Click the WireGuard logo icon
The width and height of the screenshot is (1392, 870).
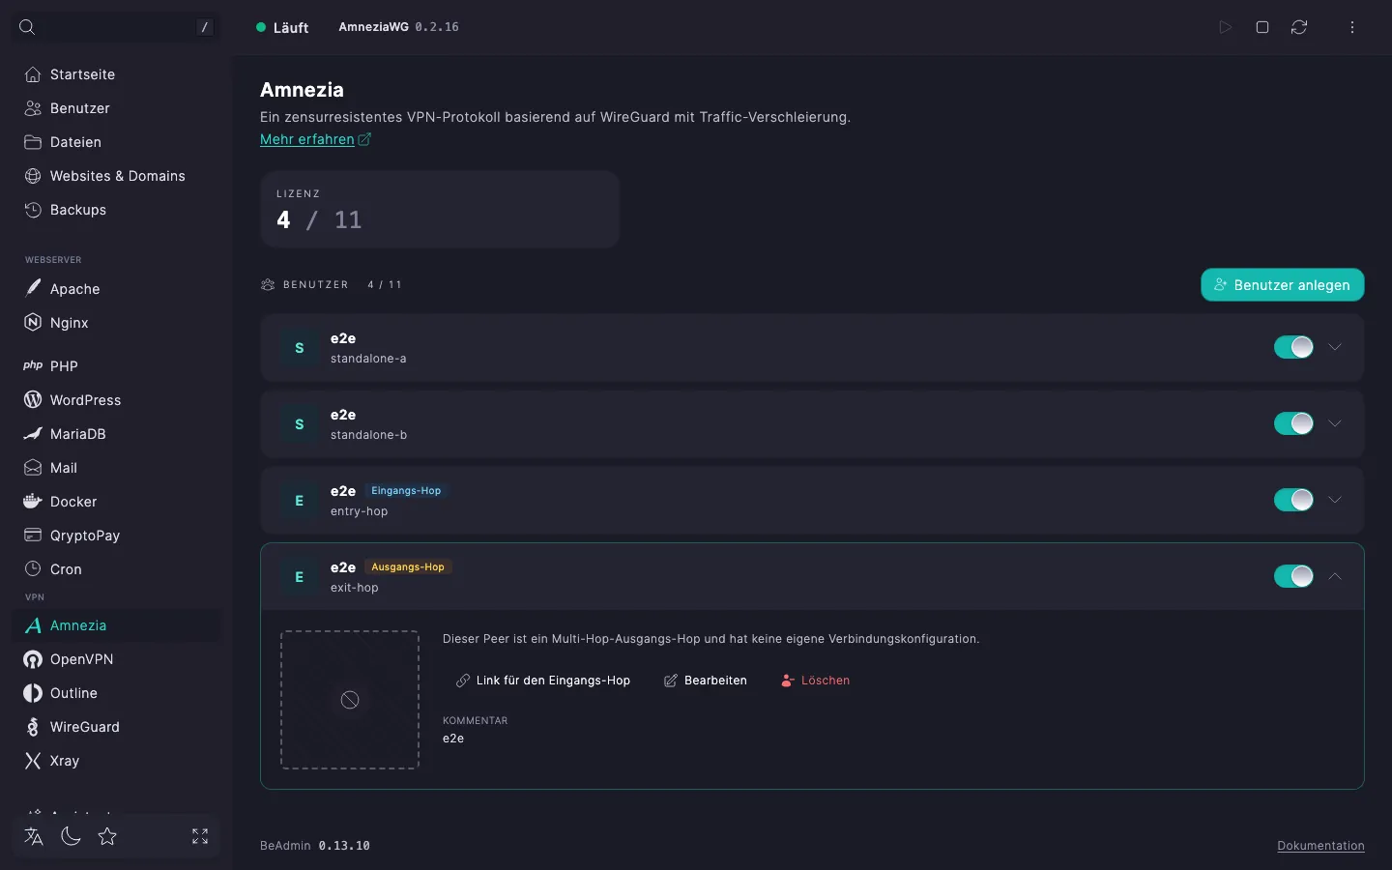(x=33, y=727)
